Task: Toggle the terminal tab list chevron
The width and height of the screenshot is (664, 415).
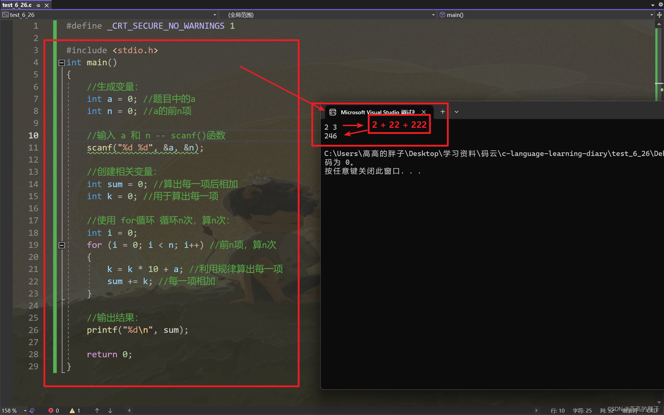Action: [x=456, y=112]
